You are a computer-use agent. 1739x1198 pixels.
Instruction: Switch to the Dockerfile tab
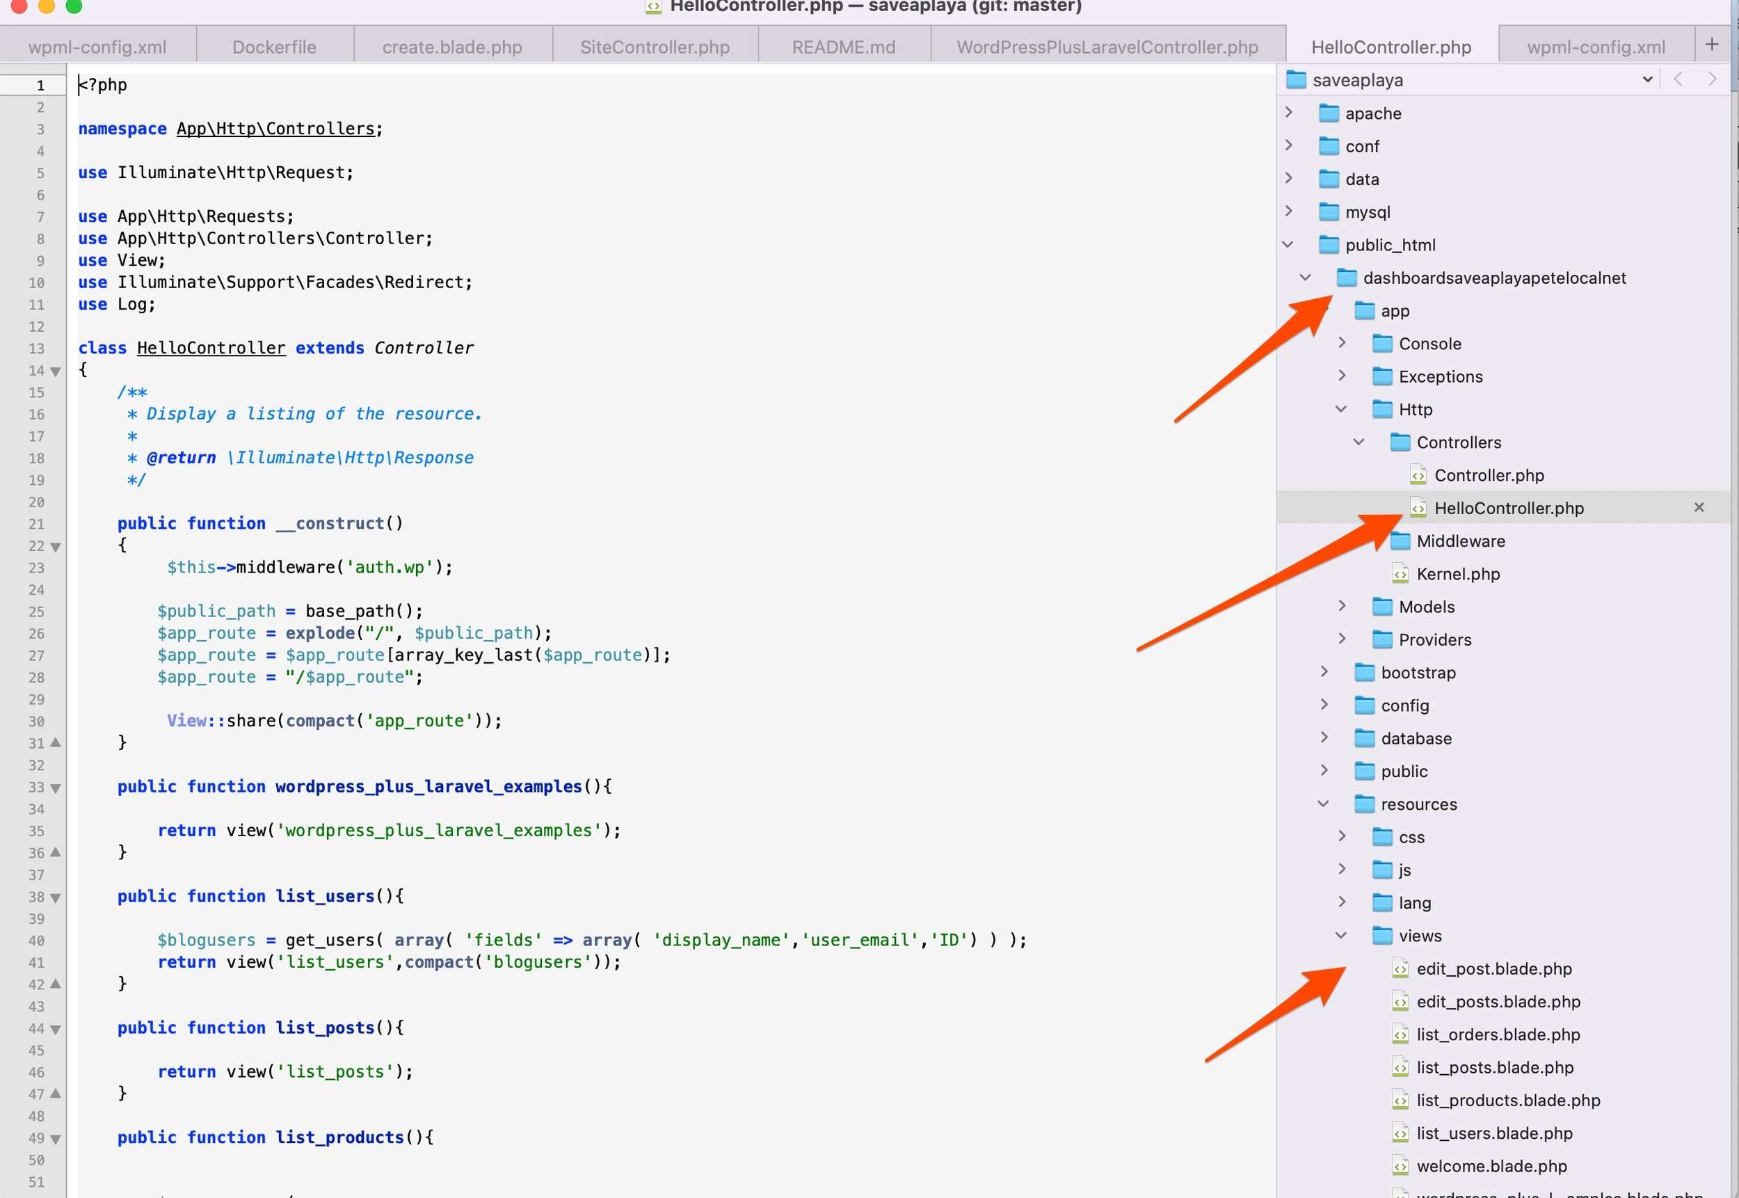click(274, 47)
